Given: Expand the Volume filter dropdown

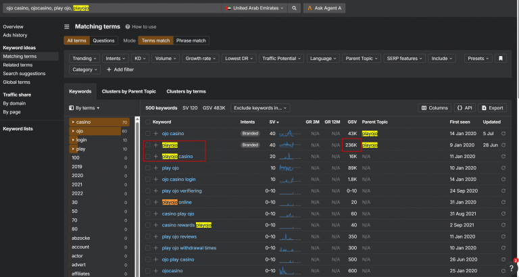Looking at the screenshot, I should 166,59.
